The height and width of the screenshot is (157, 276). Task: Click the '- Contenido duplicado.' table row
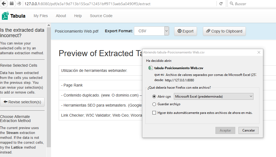point(101,95)
